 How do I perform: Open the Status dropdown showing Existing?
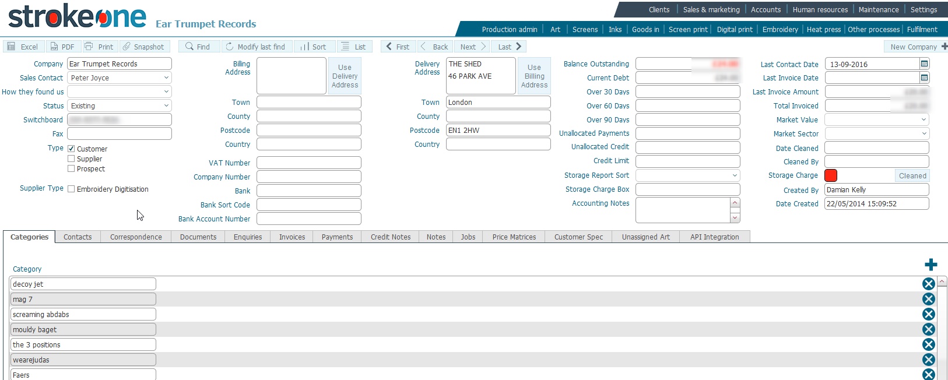(x=166, y=105)
